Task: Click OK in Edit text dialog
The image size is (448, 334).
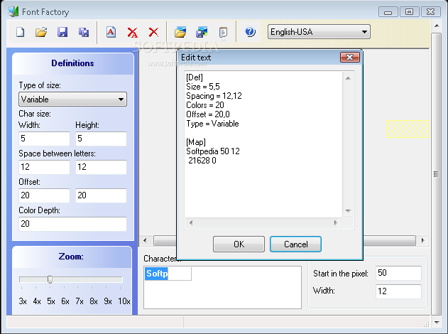Action: click(239, 244)
